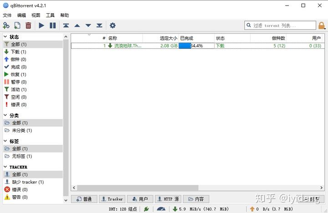Open options with the gear icon
Screen dimensions: 328x213
113,25
